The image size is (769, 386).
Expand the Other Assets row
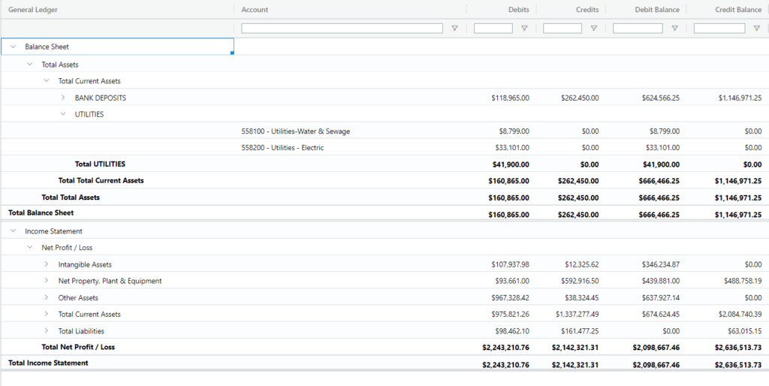[x=47, y=297]
